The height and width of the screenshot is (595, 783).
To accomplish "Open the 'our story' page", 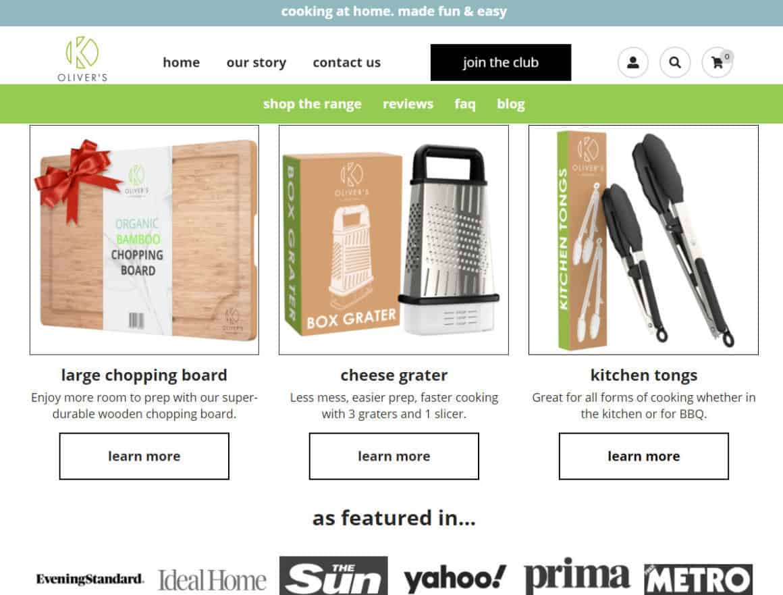I will tap(256, 62).
